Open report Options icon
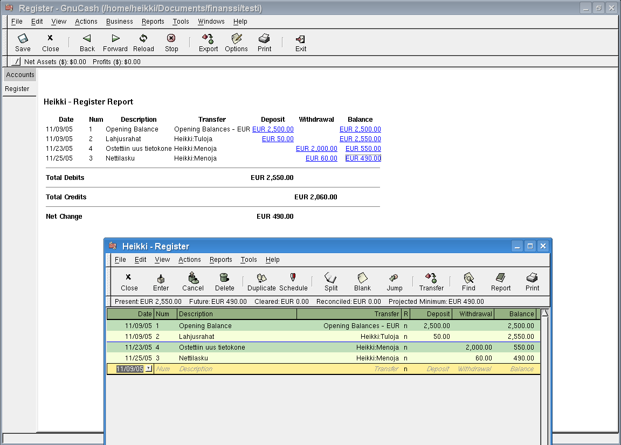This screenshot has width=621, height=445. pos(236,39)
